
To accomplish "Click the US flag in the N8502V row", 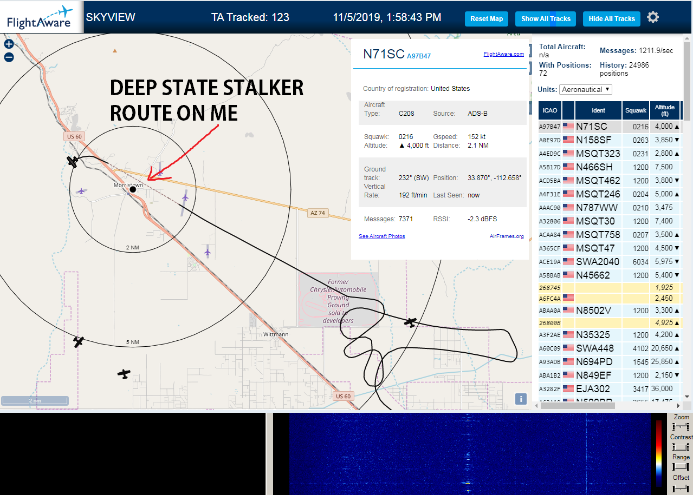I will coord(568,311).
